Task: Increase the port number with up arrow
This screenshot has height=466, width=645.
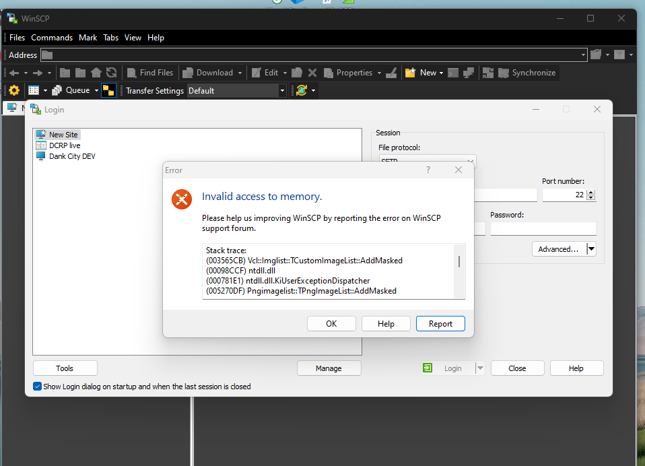Action: point(591,192)
